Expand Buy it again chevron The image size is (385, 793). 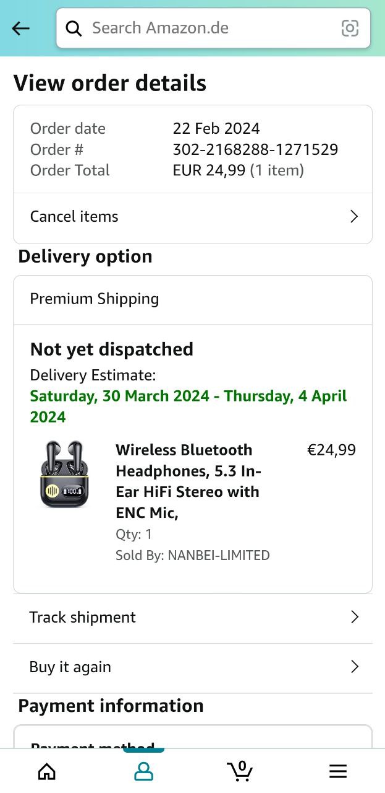pyautogui.click(x=354, y=667)
